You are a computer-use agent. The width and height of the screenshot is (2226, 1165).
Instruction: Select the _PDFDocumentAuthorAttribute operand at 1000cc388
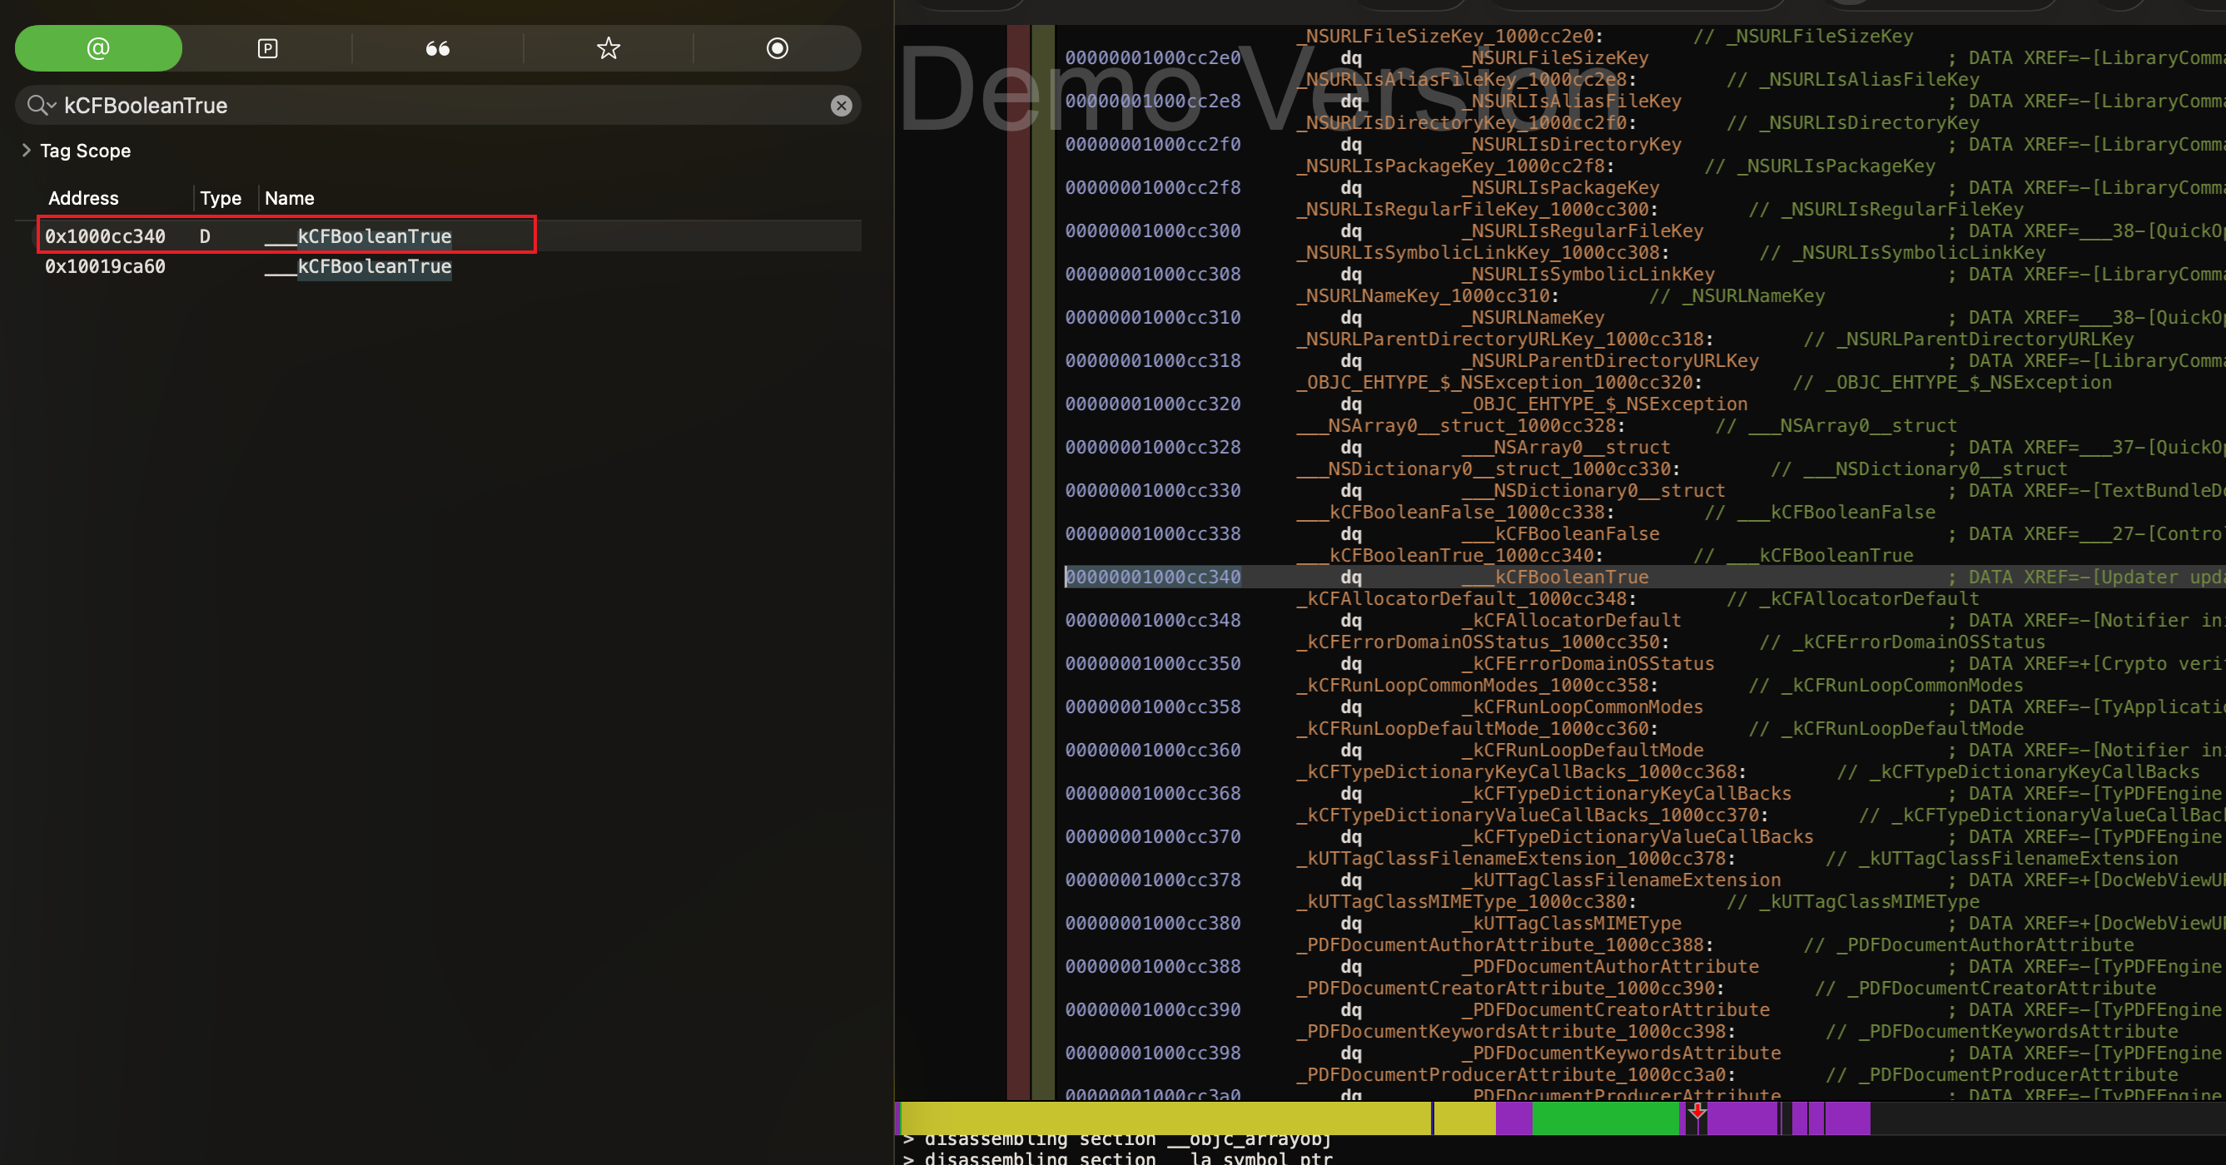pyautogui.click(x=1610, y=966)
